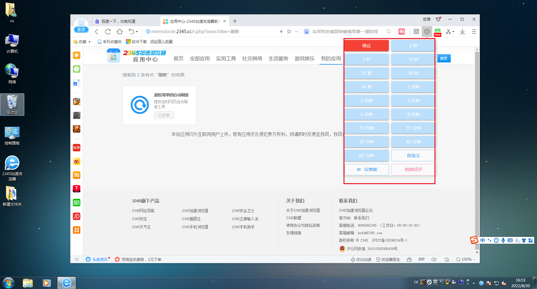537x289 pixels.
Task: Click the home button in toolbar
Action: [119, 32]
